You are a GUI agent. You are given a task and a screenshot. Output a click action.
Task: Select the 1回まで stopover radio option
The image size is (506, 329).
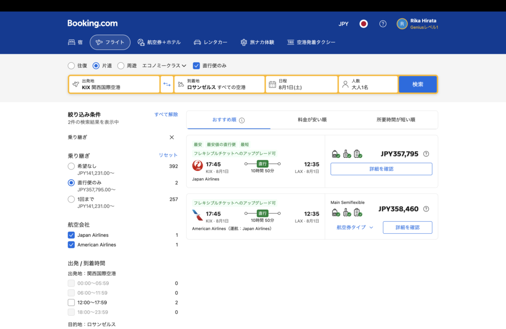point(71,199)
